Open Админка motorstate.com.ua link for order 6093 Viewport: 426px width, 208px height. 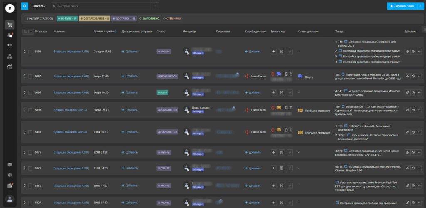tap(70, 110)
